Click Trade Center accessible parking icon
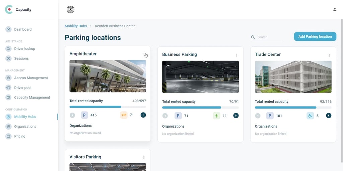Viewport: 343px width, 171px height. 310,116
